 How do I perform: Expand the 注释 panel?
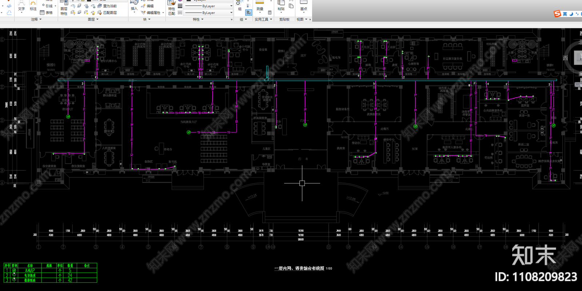coord(36,19)
